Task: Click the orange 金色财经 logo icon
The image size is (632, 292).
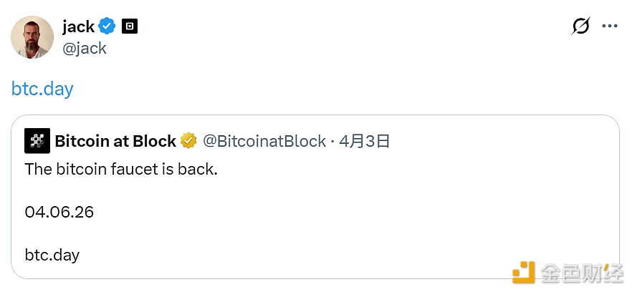Action: [x=523, y=273]
